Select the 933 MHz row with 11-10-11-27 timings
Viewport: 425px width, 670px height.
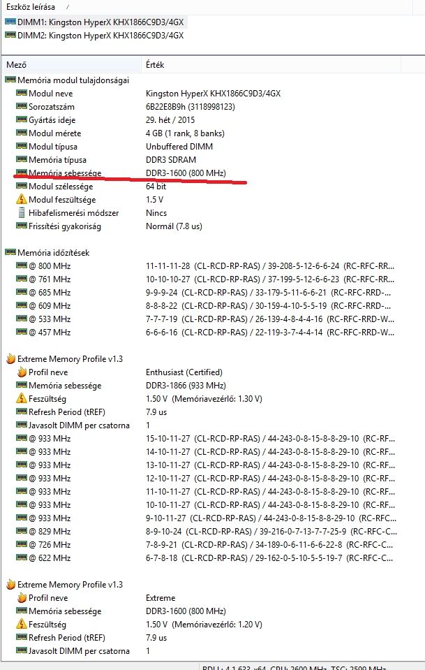pyautogui.click(x=205, y=491)
